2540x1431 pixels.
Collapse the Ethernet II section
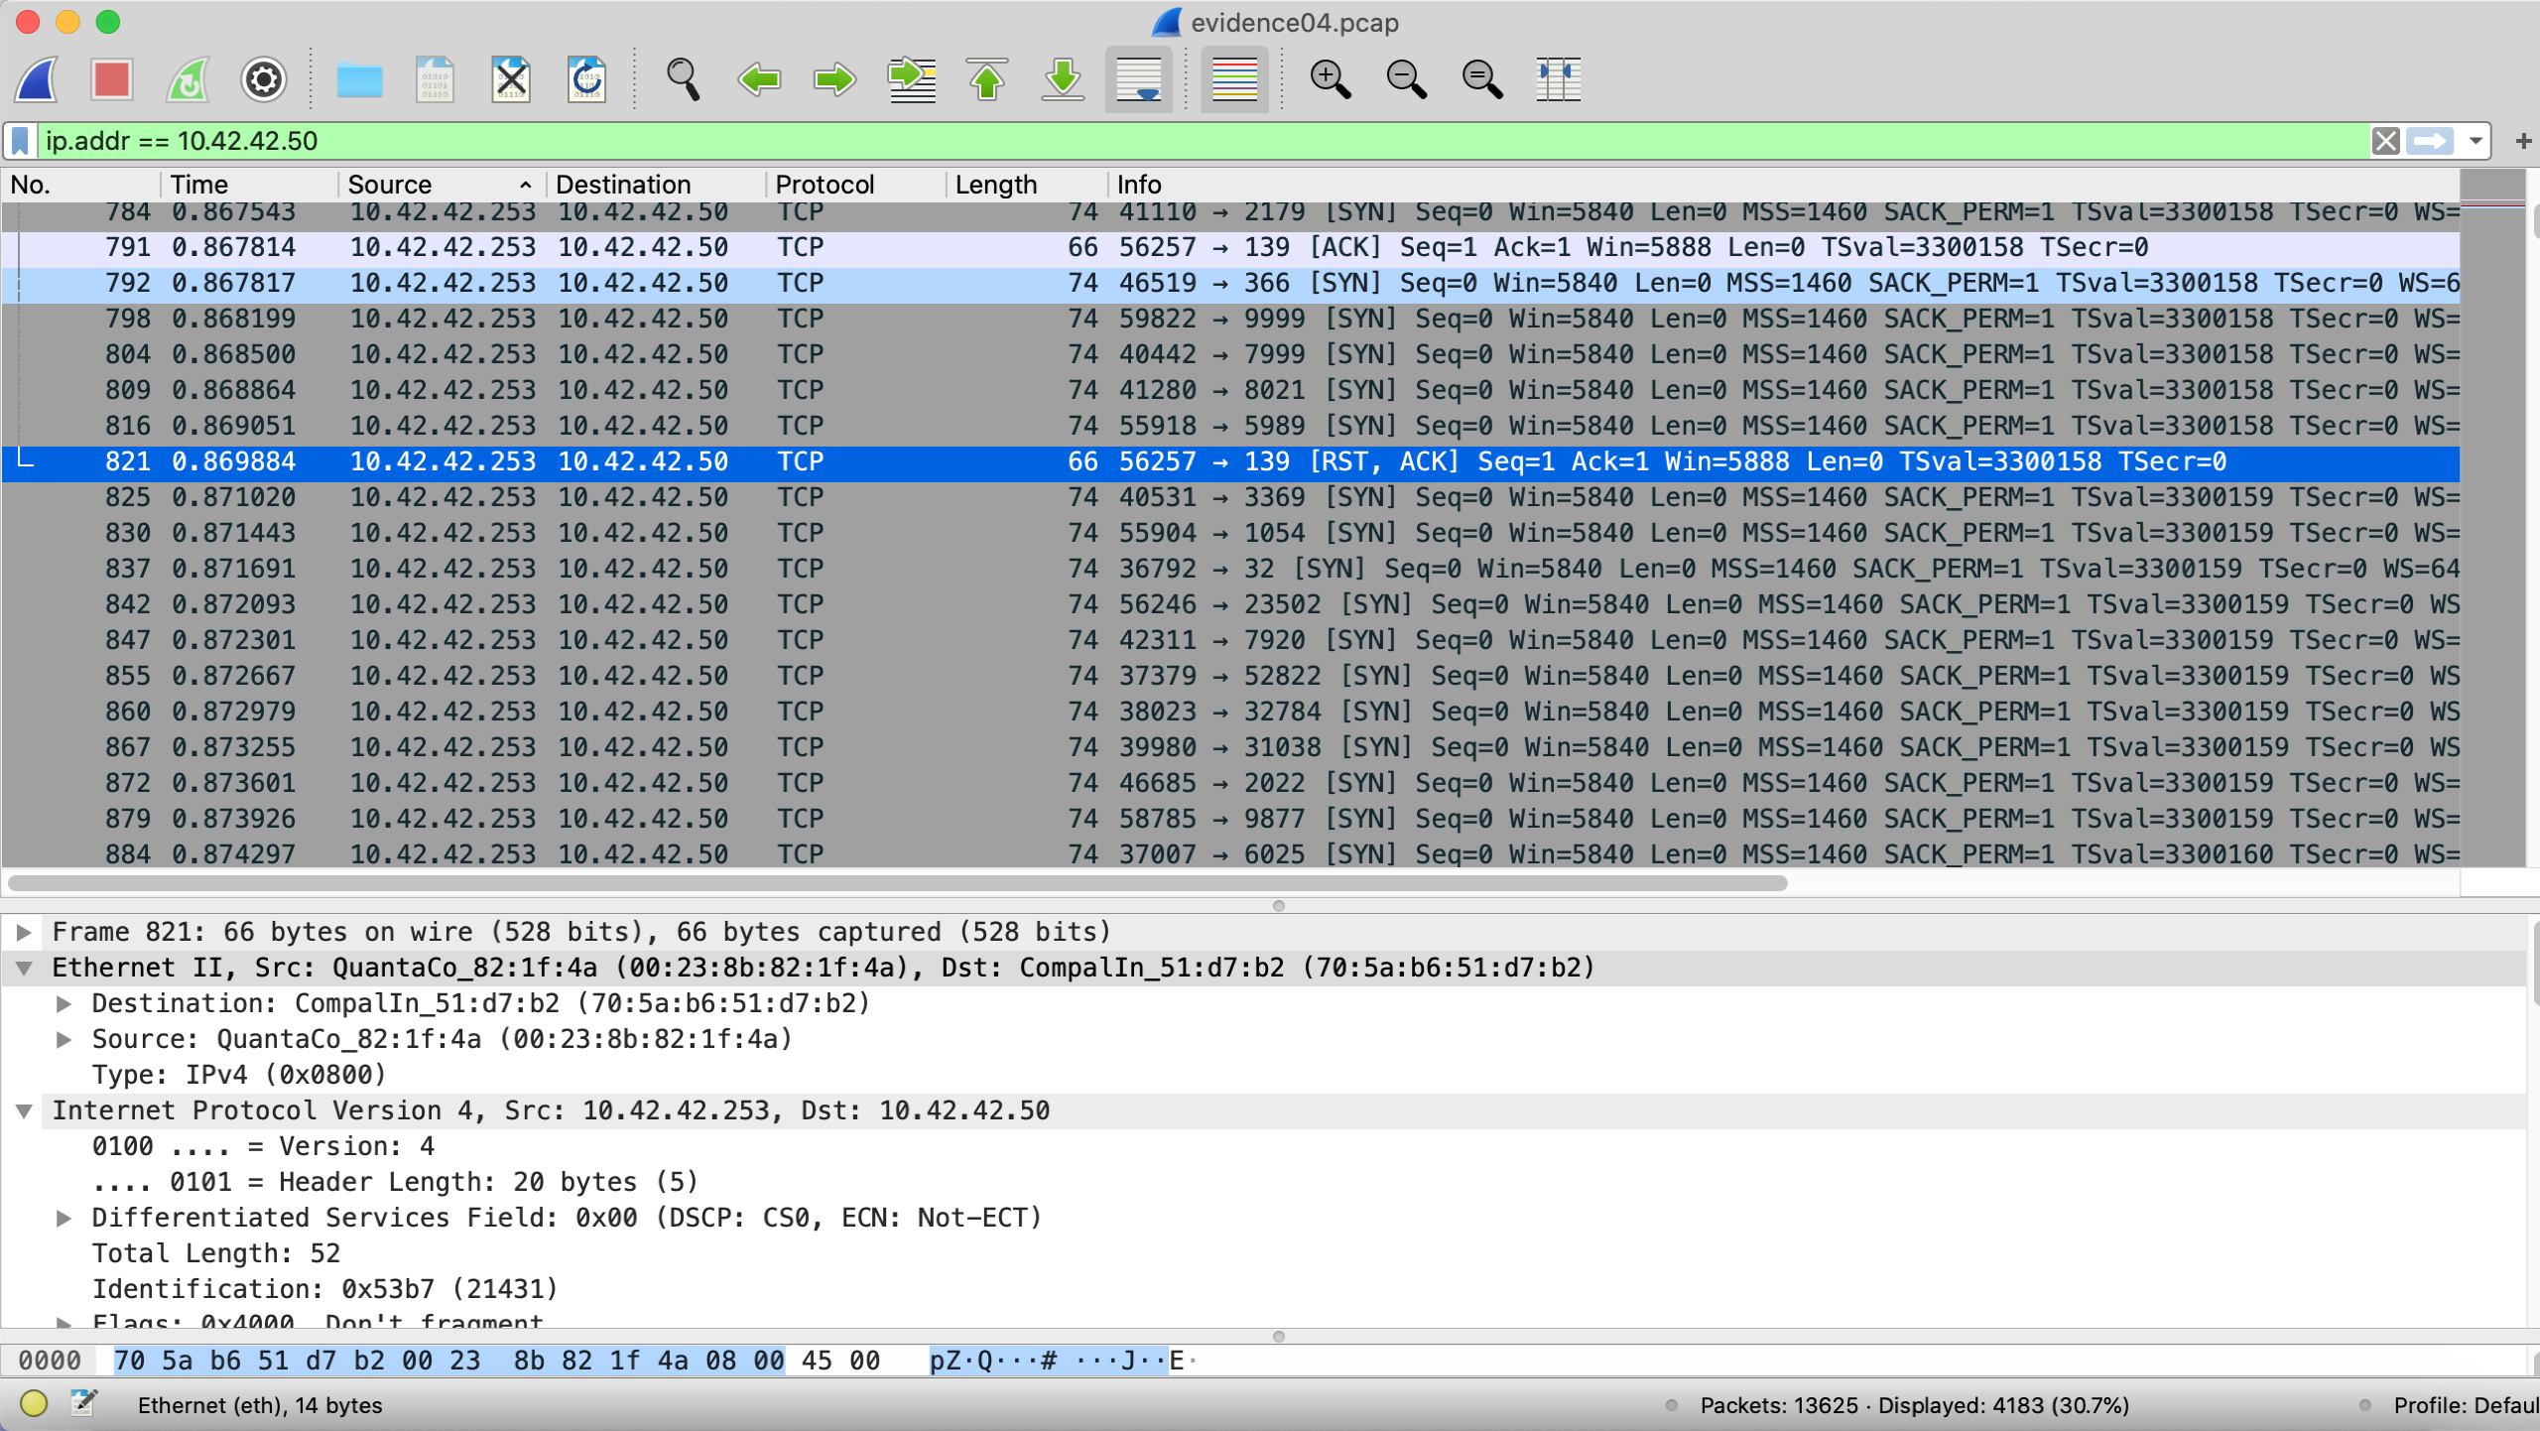[24, 968]
